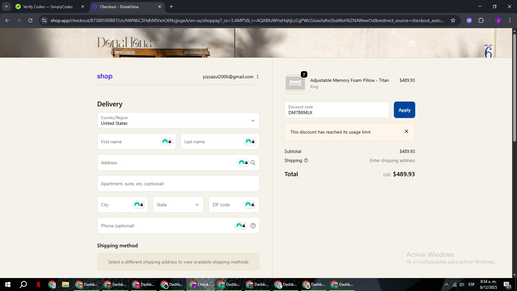Open the Checkout Chrome window in taskbar
The height and width of the screenshot is (291, 517).
tap(201, 285)
